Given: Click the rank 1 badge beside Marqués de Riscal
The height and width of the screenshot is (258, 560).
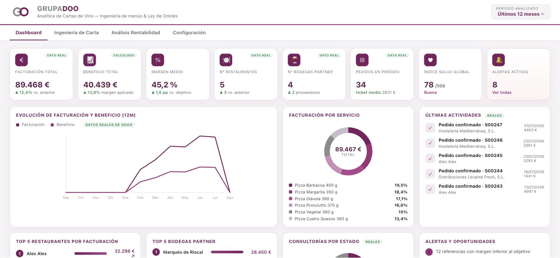Looking at the screenshot, I should coord(156,252).
